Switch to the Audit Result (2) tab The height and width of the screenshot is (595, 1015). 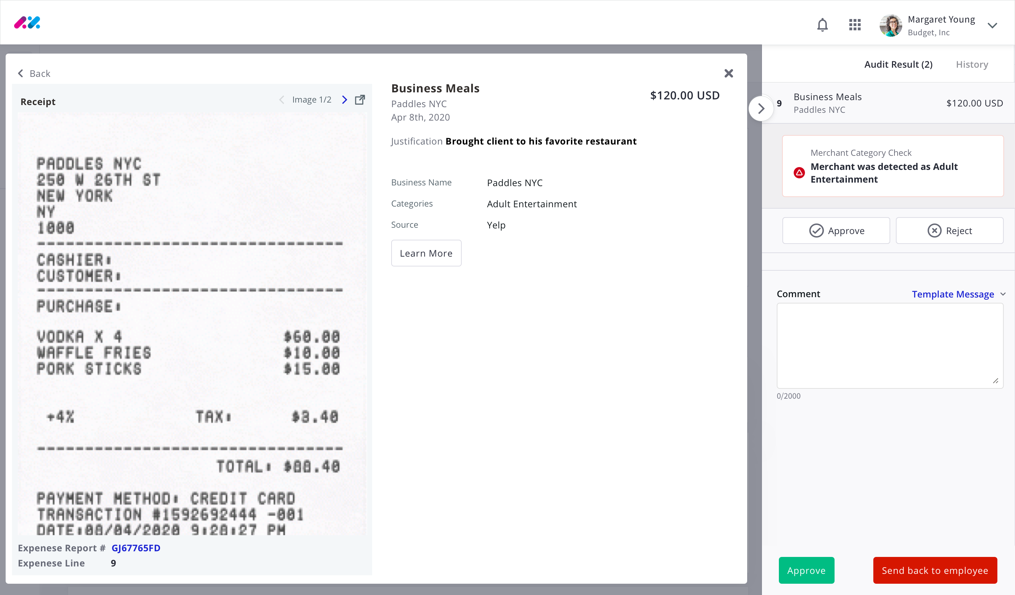pos(898,65)
